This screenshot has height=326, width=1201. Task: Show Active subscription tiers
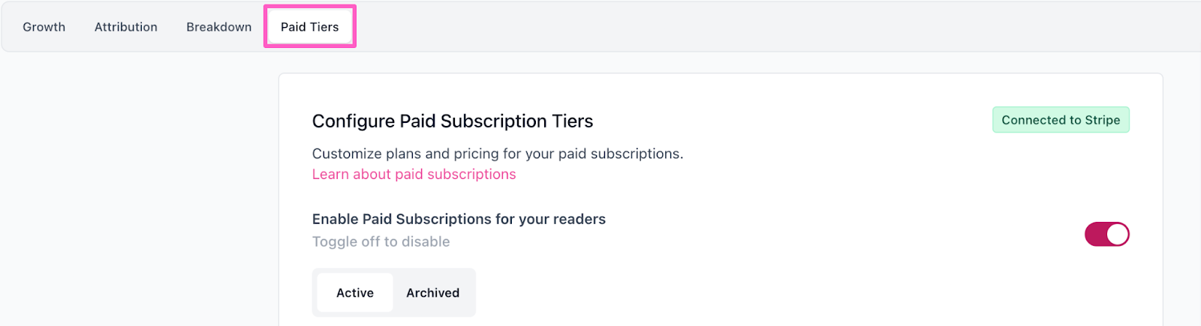354,293
